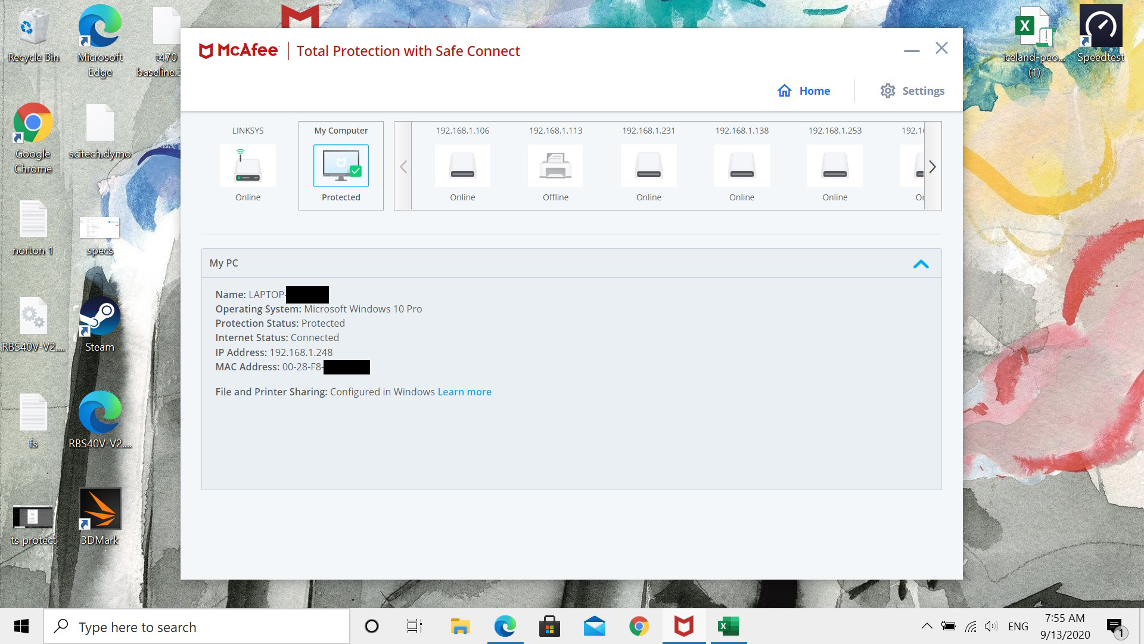The height and width of the screenshot is (644, 1144).
Task: Click the McAfee logo in title bar
Action: [x=238, y=51]
